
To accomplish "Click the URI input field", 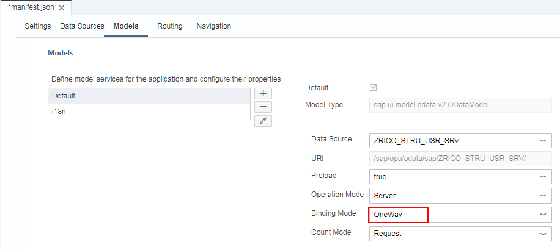I will pos(460,159).
